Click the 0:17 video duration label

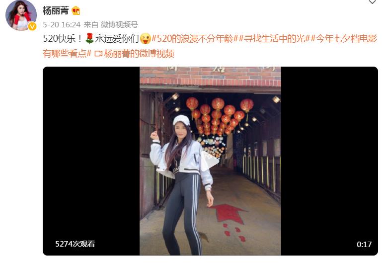click(x=364, y=244)
